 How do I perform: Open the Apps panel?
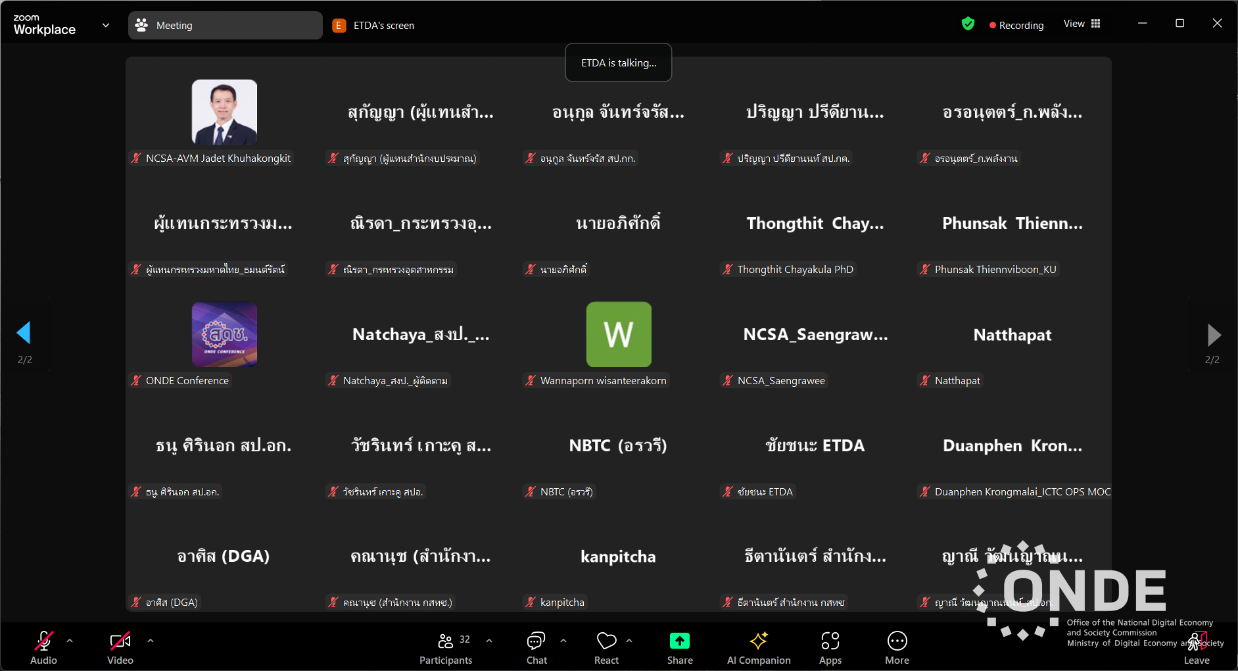(x=830, y=648)
